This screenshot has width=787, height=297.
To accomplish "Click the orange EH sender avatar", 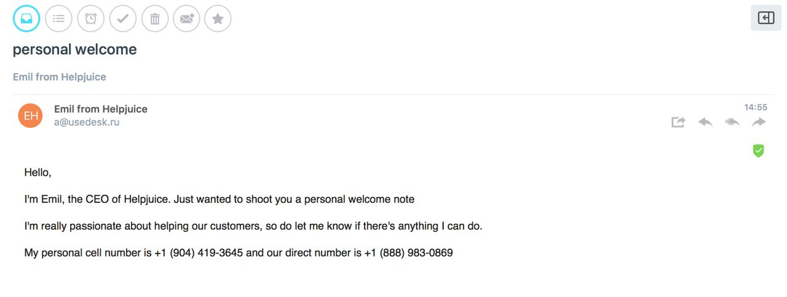I will click(x=31, y=115).
